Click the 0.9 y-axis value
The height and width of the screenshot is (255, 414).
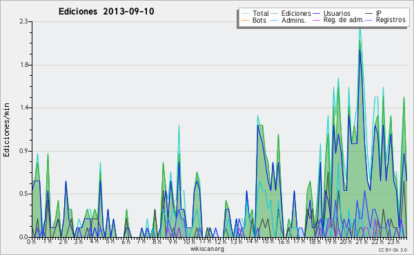coord(23,151)
